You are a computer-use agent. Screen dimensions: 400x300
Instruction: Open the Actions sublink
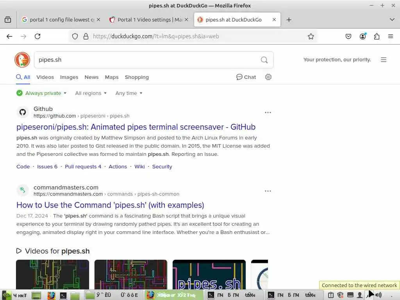point(118,166)
